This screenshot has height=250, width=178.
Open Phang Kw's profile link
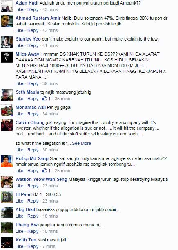point(27,225)
